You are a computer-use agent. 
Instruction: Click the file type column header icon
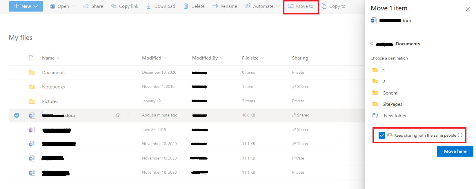coord(31,58)
